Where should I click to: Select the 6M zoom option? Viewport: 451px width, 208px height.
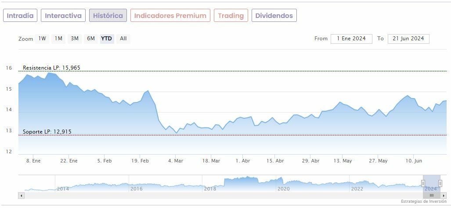91,39
